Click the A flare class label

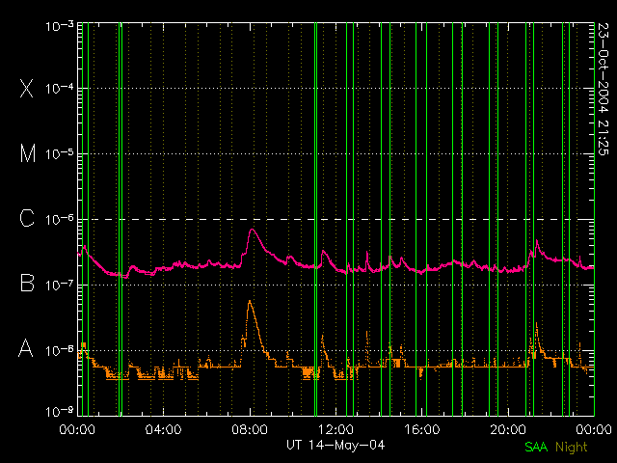[x=26, y=348]
